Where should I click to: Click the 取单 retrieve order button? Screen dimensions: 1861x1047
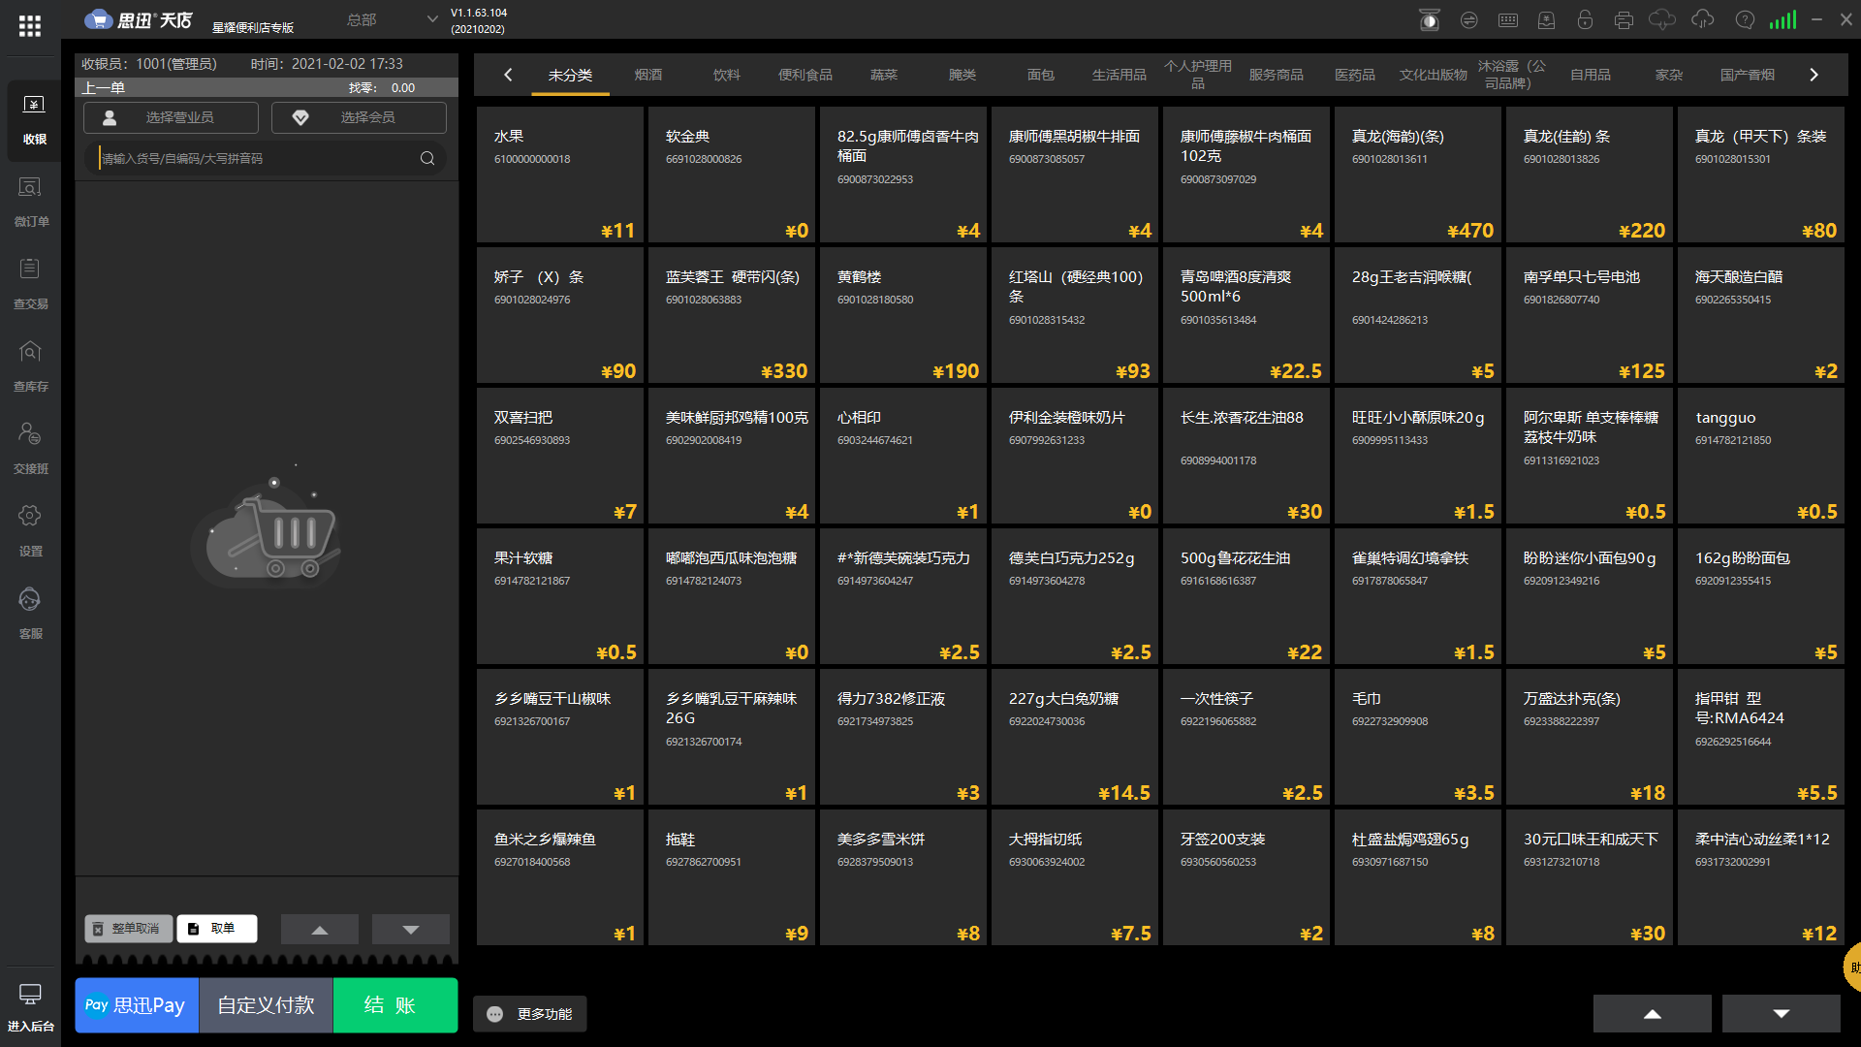tap(217, 929)
